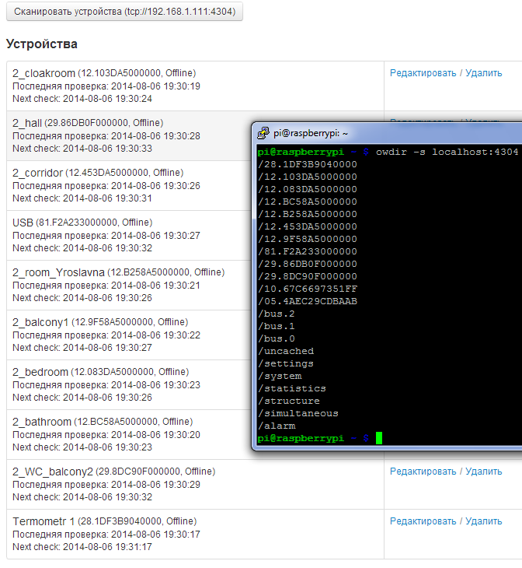Click Next check time for Termometr 1
Viewport: 522px width, 568px height.
[107, 547]
